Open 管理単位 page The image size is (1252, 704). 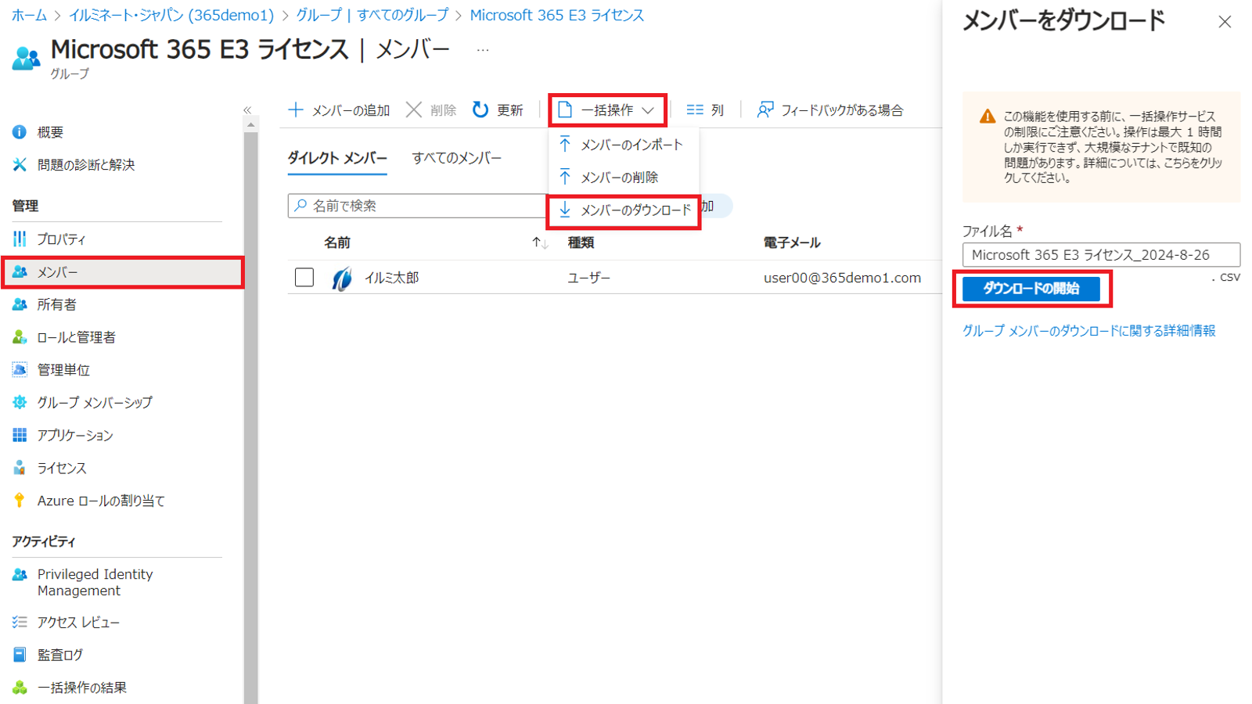pos(63,370)
